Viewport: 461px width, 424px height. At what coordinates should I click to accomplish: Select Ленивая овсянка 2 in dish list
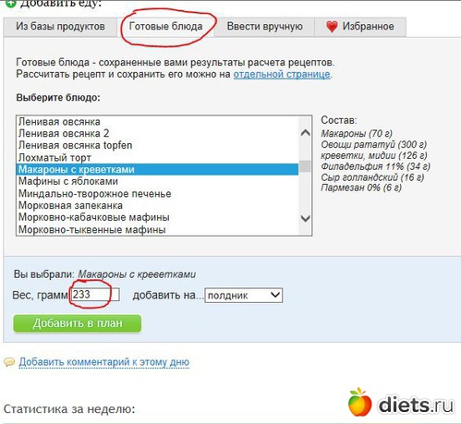tap(157, 133)
